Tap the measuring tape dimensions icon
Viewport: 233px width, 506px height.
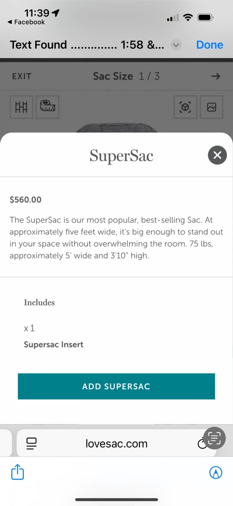click(47, 107)
